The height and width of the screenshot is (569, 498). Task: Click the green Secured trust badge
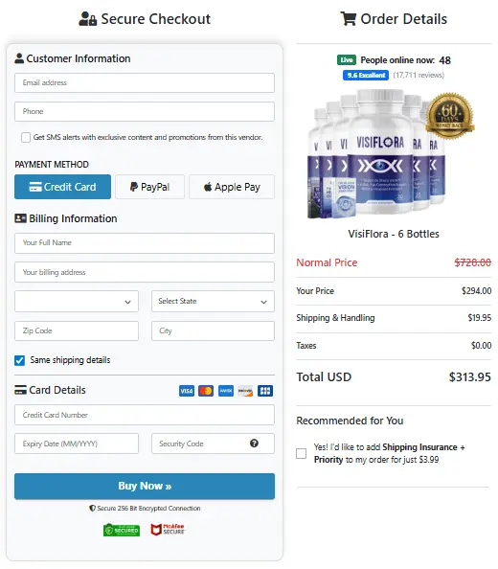(x=122, y=530)
